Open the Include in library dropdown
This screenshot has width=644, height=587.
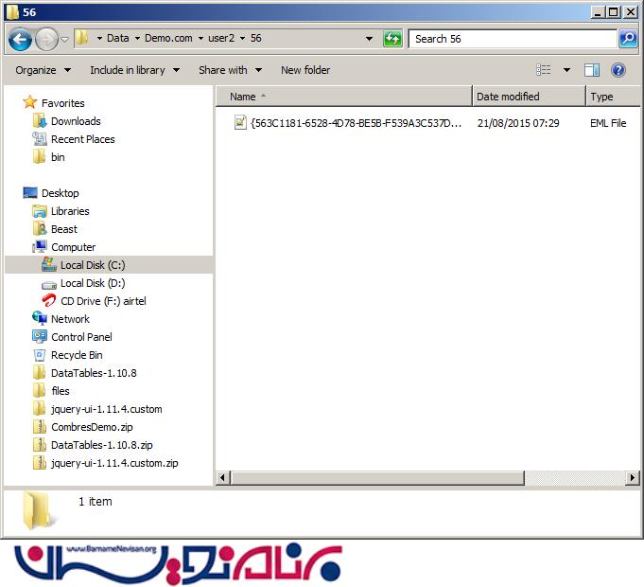(134, 70)
